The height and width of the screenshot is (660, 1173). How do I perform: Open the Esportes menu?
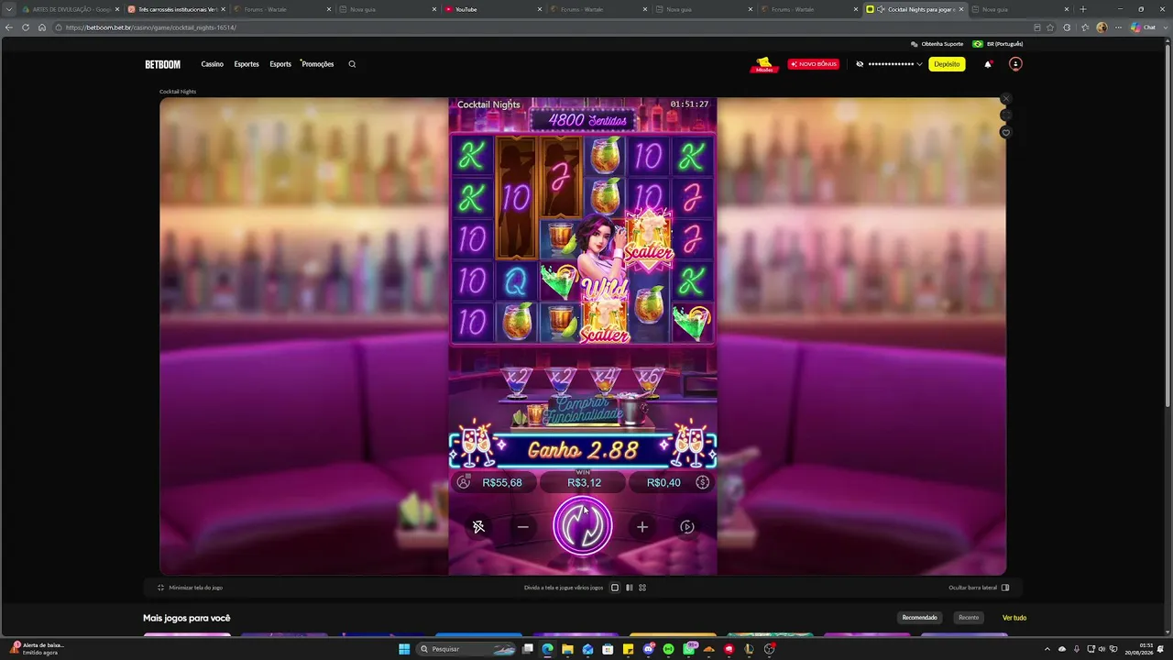click(x=247, y=64)
